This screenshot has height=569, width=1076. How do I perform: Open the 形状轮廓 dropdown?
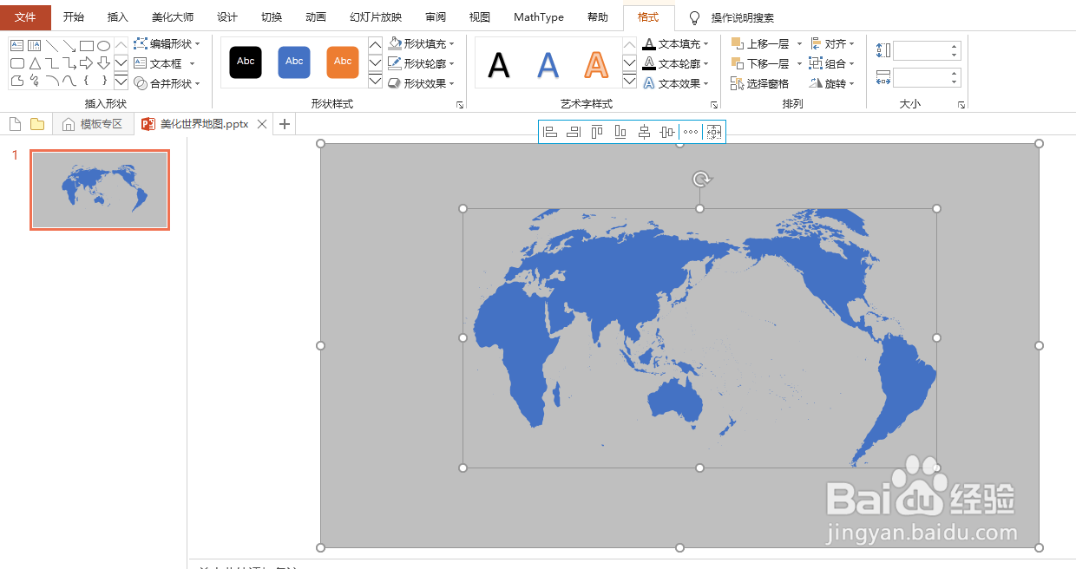click(x=421, y=63)
